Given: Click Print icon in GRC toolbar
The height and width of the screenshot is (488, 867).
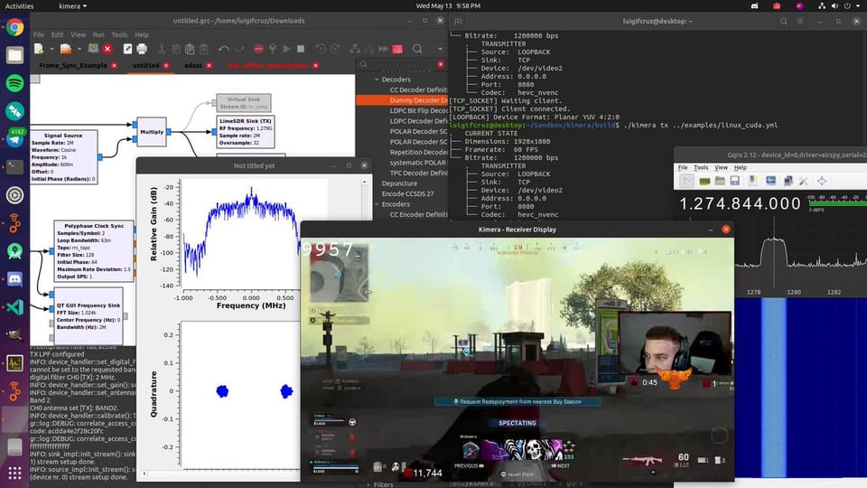Looking at the screenshot, I should pyautogui.click(x=142, y=49).
